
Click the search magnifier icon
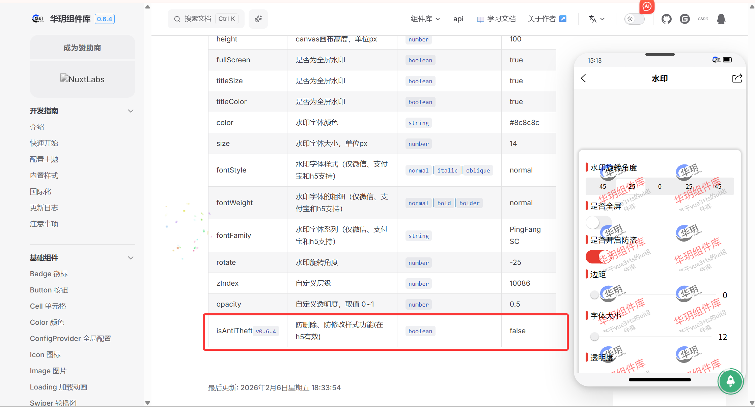(177, 19)
